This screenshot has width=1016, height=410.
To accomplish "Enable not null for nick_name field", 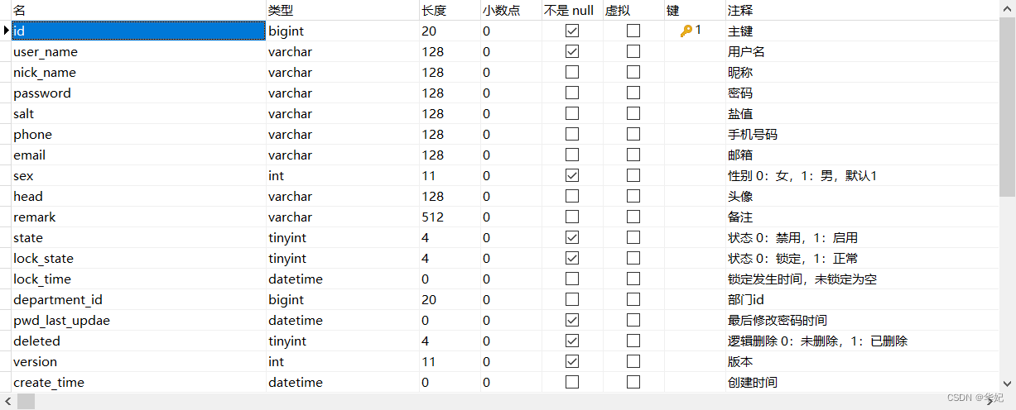I will 572,72.
